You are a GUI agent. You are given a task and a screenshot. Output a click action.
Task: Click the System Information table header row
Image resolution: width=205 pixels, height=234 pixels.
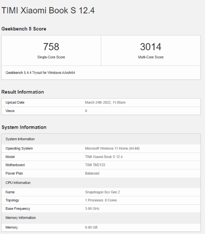point(101,139)
